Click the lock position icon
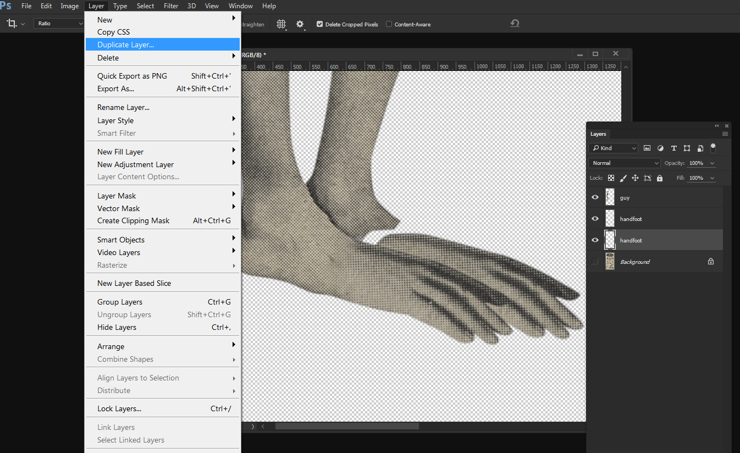This screenshot has height=453, width=740. [x=635, y=178]
